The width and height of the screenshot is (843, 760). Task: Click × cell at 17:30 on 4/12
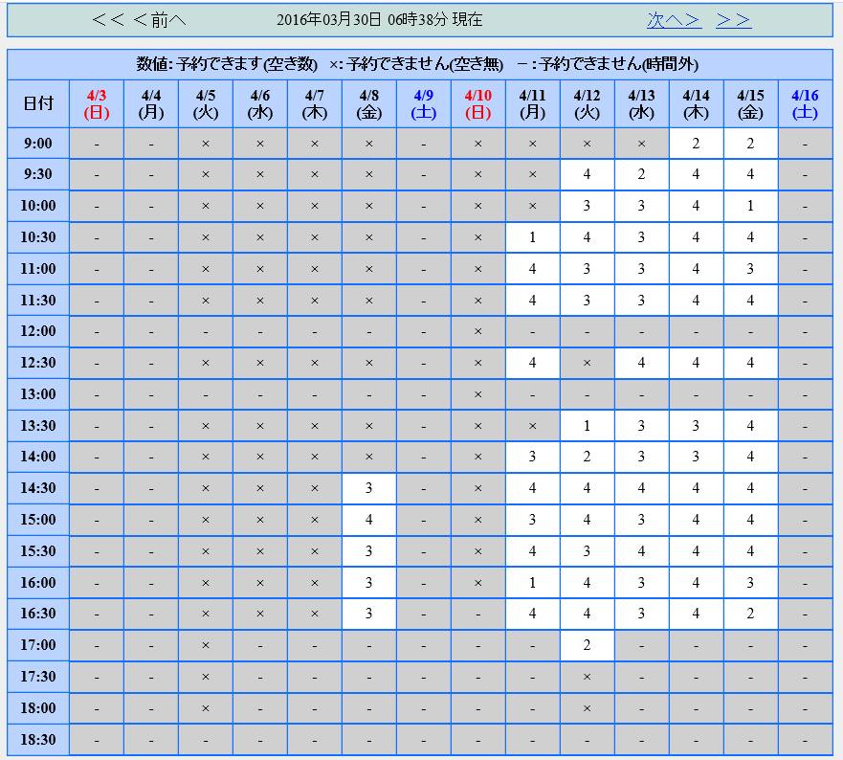(587, 677)
